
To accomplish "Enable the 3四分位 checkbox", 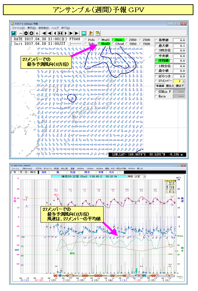I will click(156, 50).
